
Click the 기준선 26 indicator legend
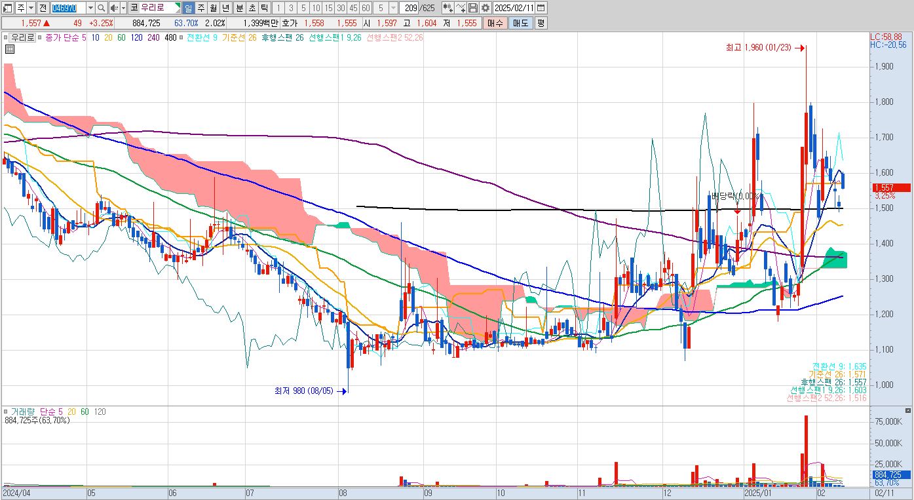tap(240, 38)
